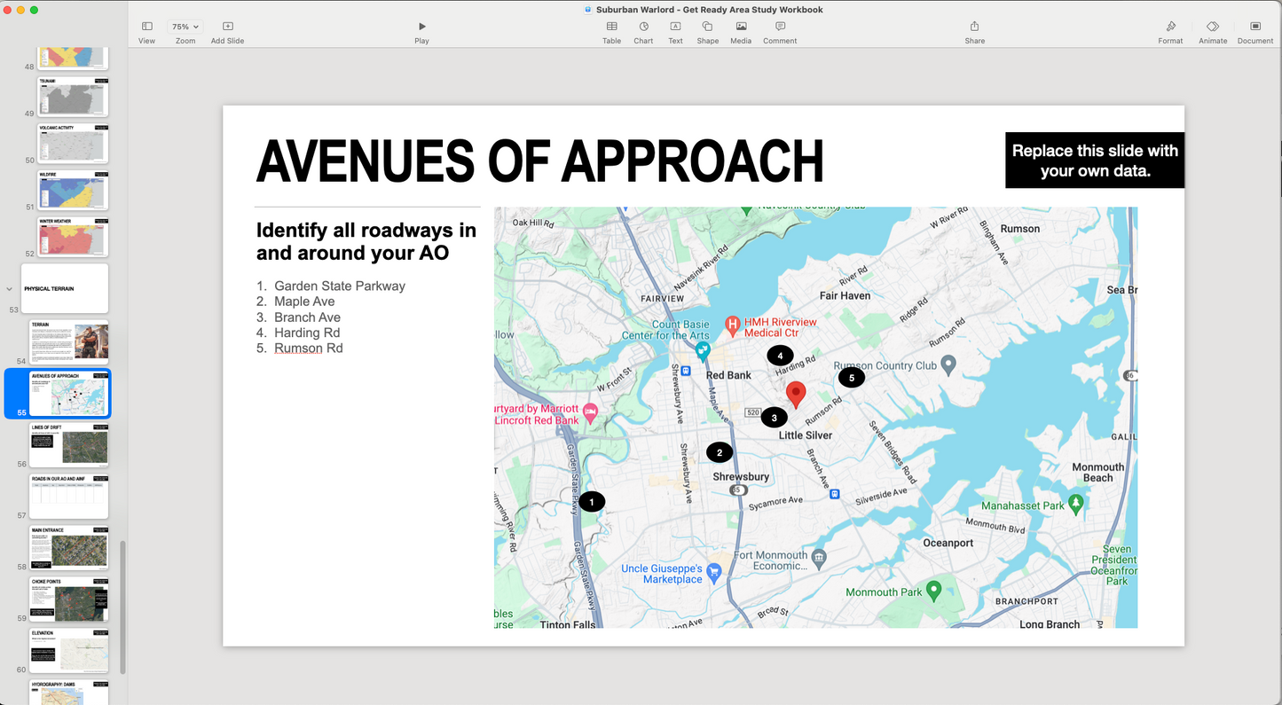Viewport: 1282px width, 705px height.
Task: Click the Count Basie Center teal pin
Action: (703, 352)
